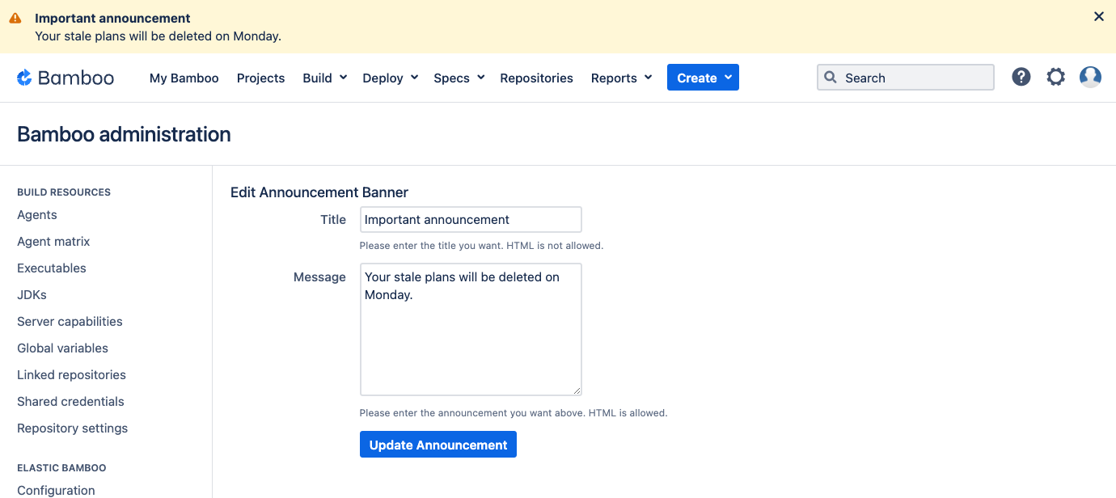Grab the Message textarea resize handle
This screenshot has width=1116, height=498.
click(577, 390)
